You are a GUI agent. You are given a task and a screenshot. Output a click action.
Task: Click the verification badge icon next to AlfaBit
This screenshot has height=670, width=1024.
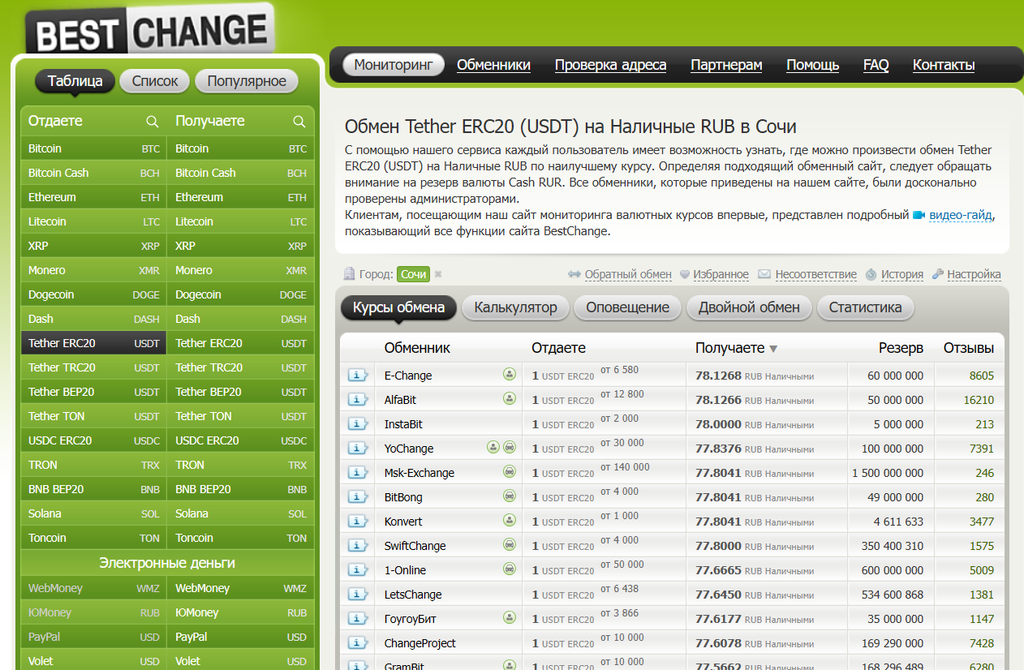click(510, 398)
